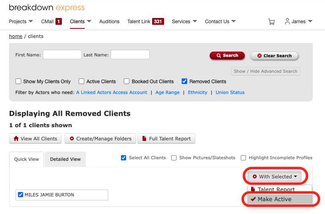Open the shopping cart icon

click(x=271, y=22)
